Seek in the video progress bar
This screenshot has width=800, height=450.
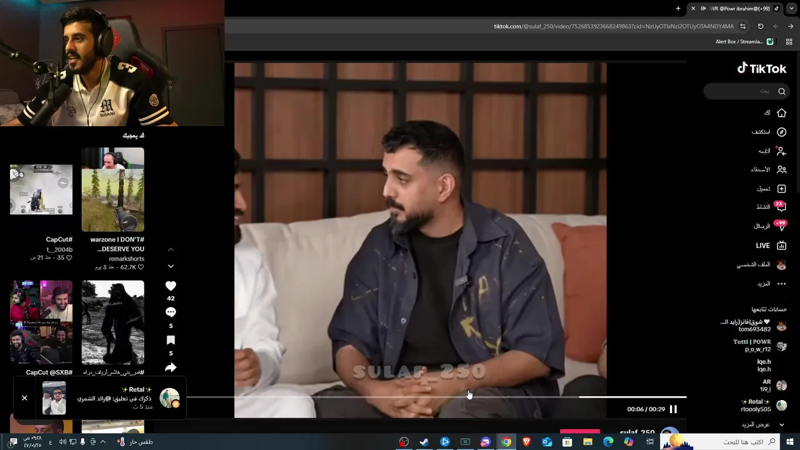pyautogui.click(x=436, y=397)
